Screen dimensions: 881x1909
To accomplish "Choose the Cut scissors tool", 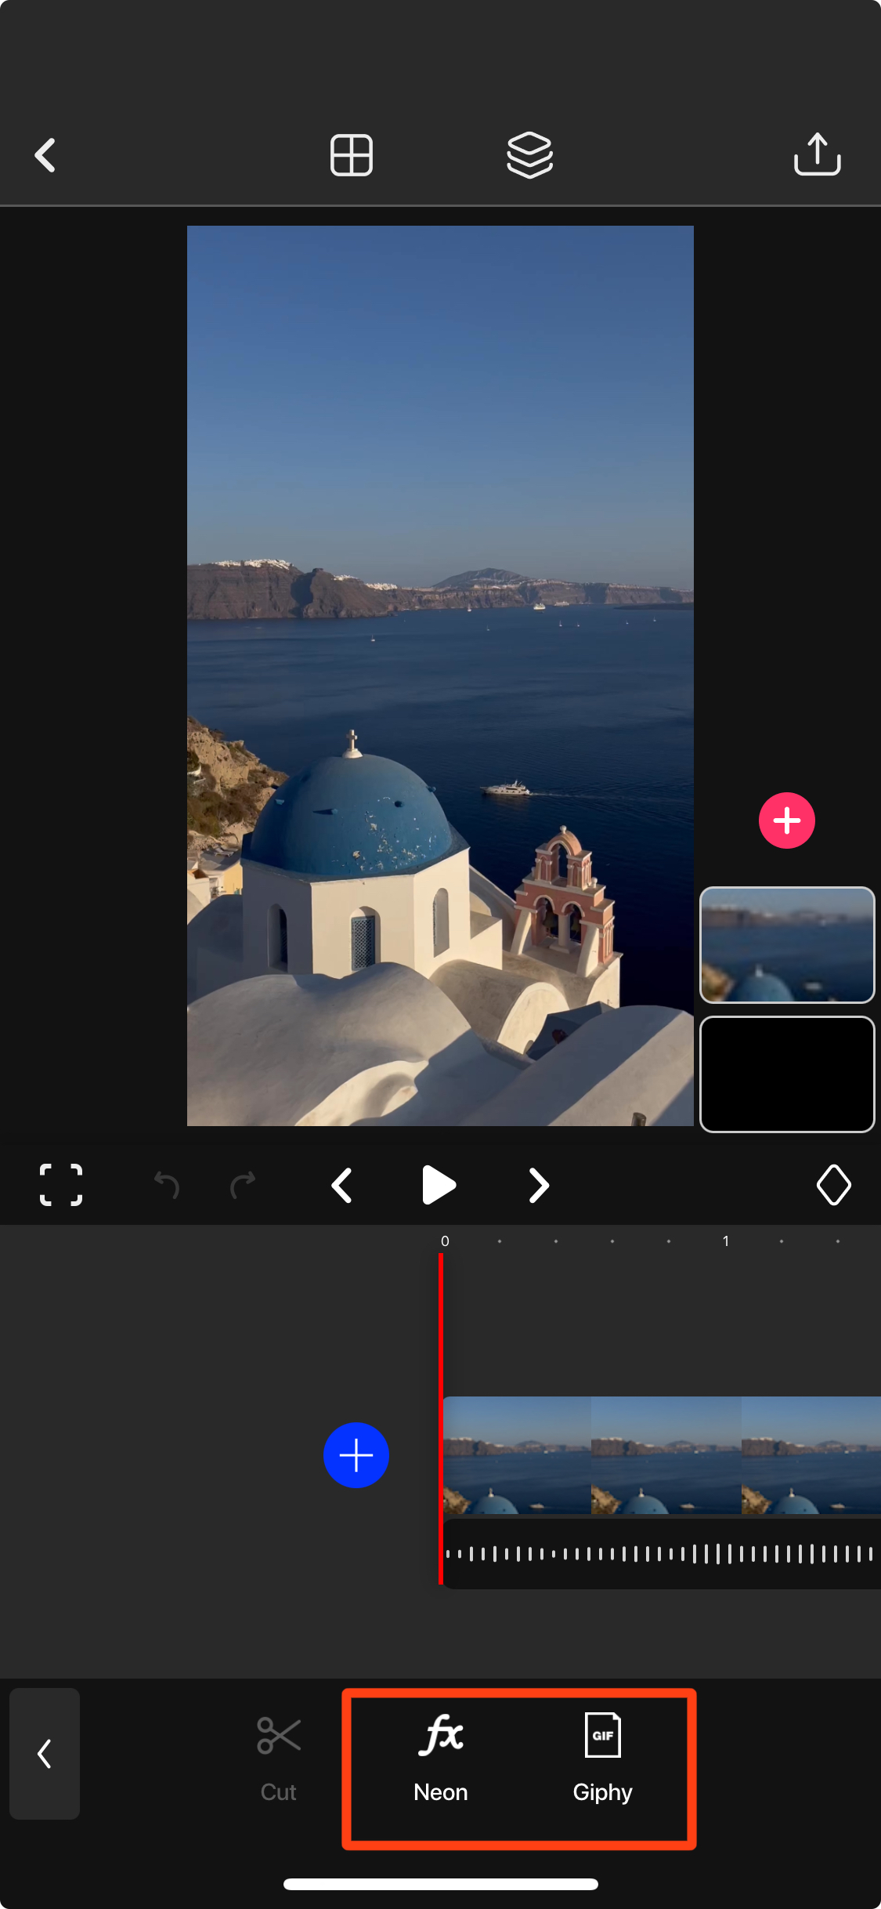I will click(278, 1759).
